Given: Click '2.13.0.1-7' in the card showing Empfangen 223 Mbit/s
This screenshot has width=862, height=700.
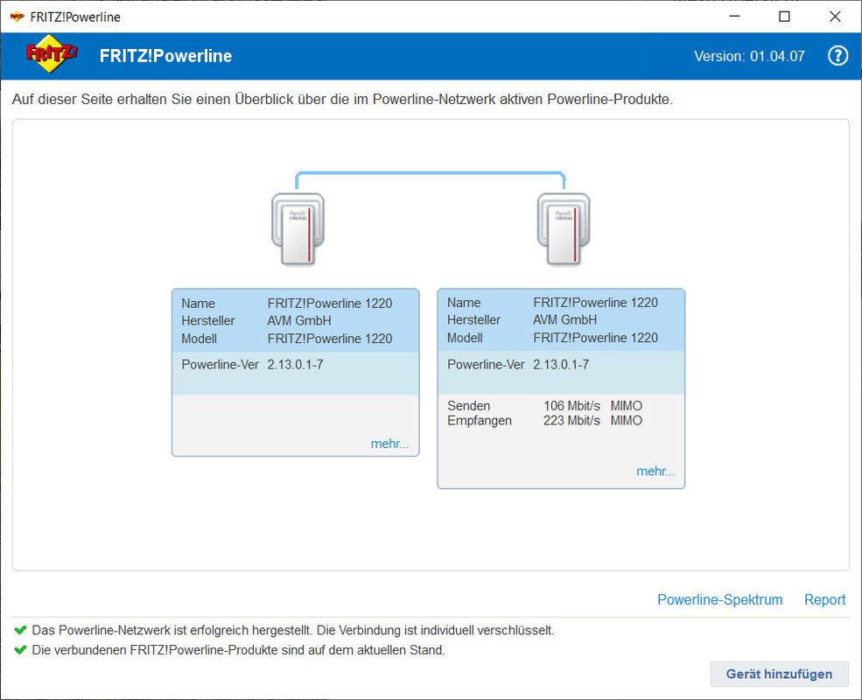Looking at the screenshot, I should 561,364.
